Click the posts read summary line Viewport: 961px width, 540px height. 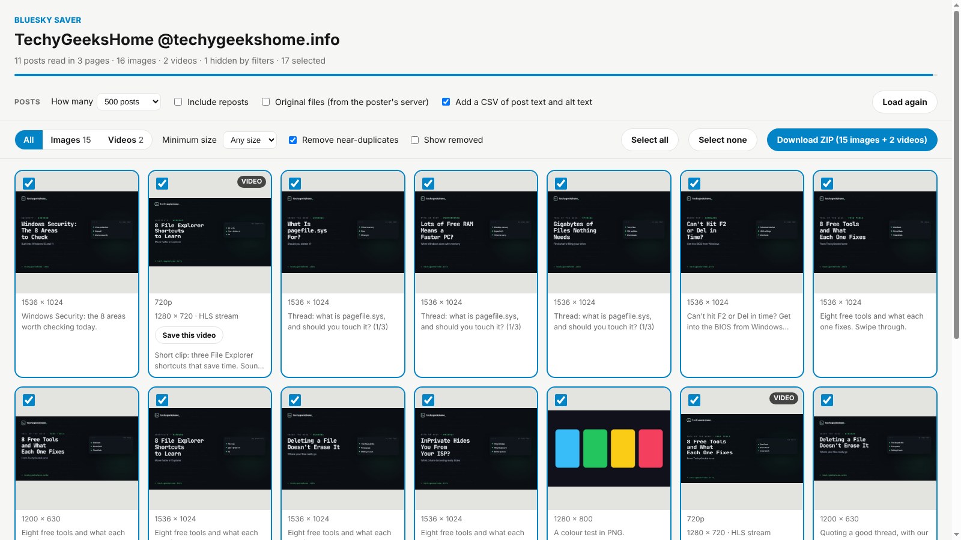[170, 61]
